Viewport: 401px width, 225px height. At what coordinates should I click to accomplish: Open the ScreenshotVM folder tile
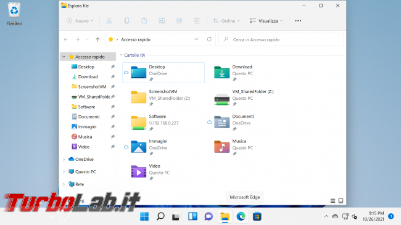tap(163, 97)
